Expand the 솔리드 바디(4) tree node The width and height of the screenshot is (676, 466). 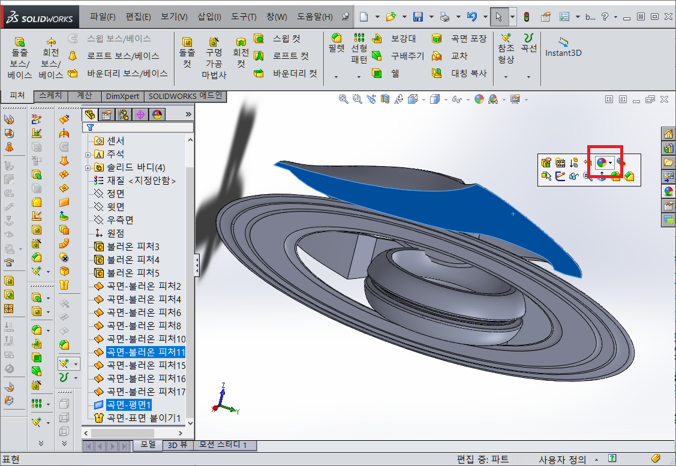(x=88, y=168)
